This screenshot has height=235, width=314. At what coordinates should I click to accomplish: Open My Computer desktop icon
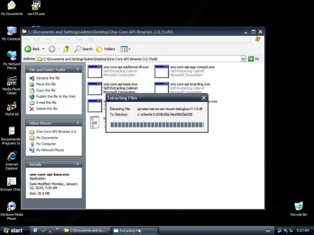coord(11,33)
